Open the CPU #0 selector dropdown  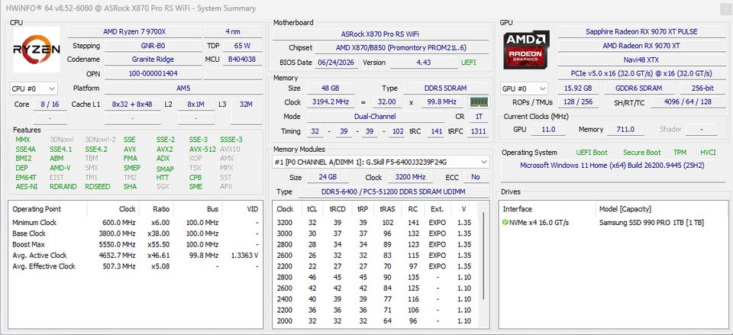click(x=34, y=89)
